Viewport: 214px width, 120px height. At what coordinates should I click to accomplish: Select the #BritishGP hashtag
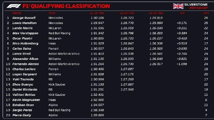199,8
